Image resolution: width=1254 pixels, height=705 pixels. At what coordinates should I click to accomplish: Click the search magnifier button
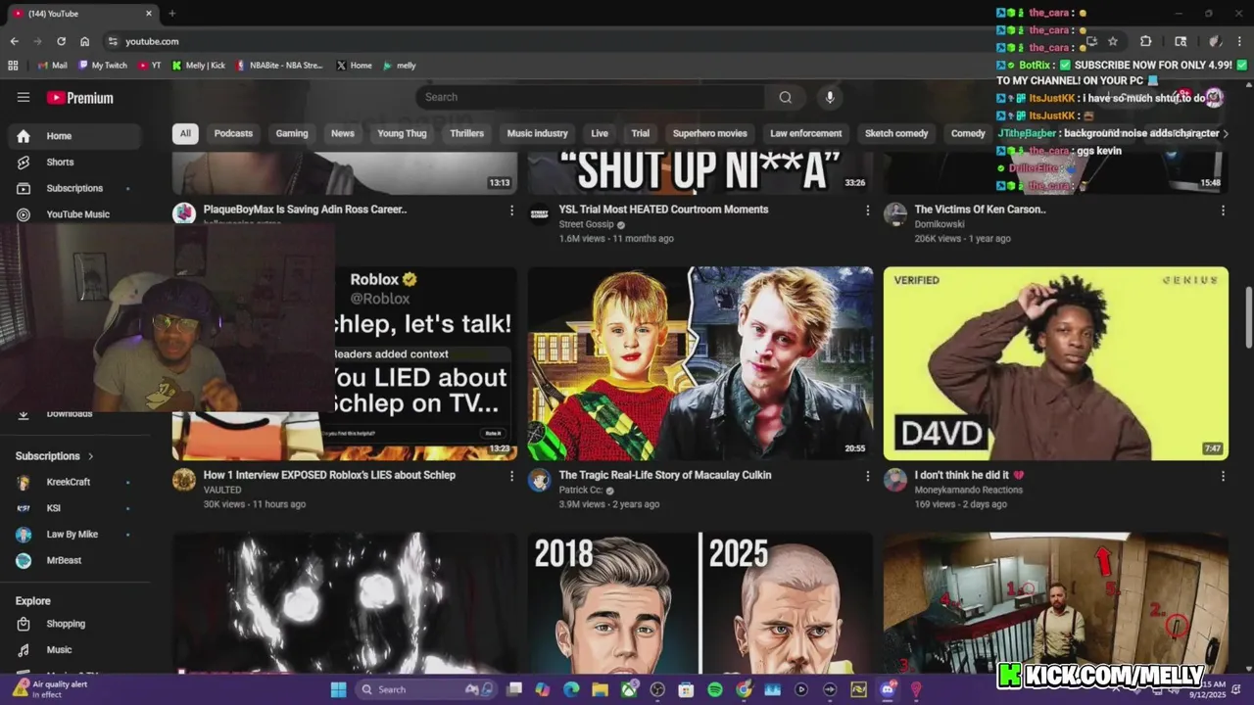click(785, 97)
